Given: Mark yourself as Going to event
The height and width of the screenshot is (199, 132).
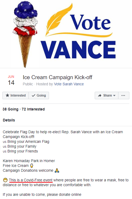Looking at the screenshot, I should pyautogui.click(x=39, y=95).
